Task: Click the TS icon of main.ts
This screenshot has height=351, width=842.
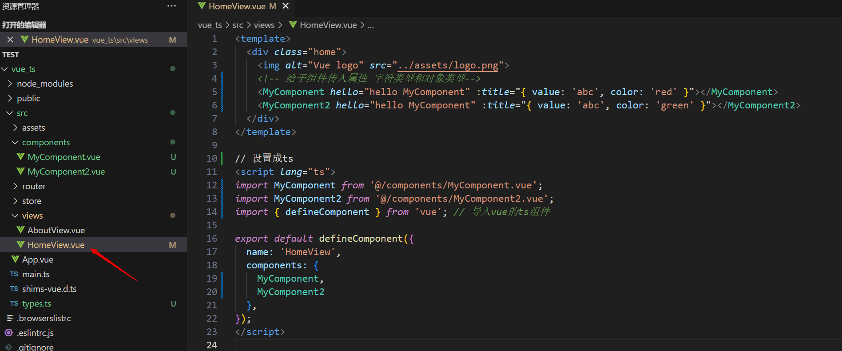Action: 14,274
